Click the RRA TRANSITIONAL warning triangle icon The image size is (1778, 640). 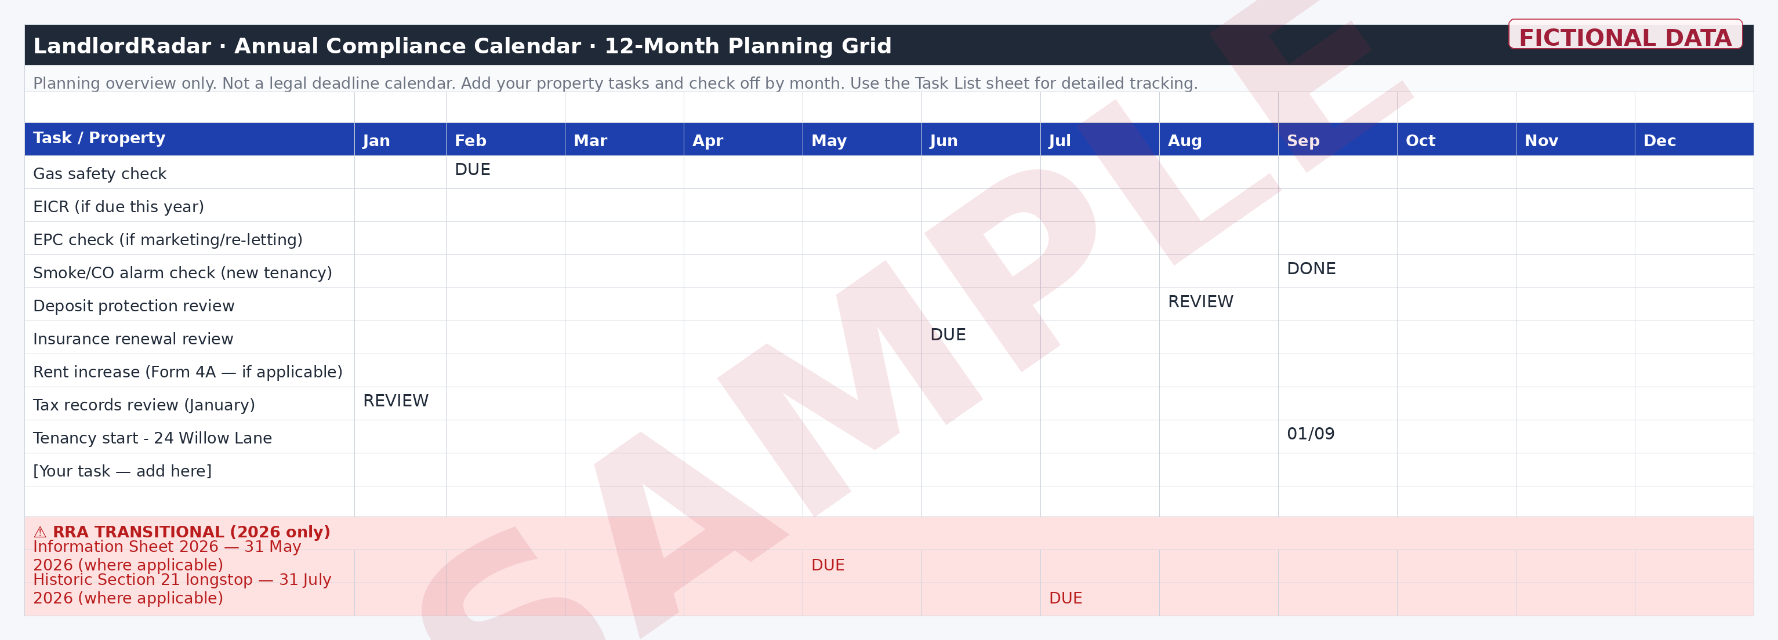pos(40,532)
